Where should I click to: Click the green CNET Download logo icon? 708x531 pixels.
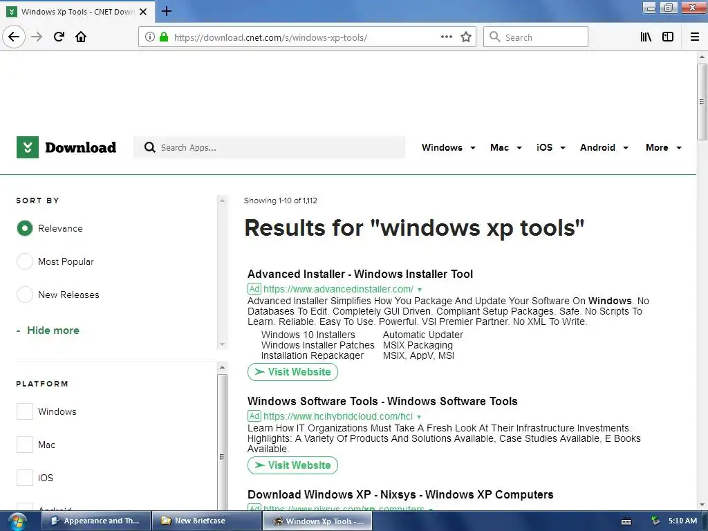coord(28,147)
